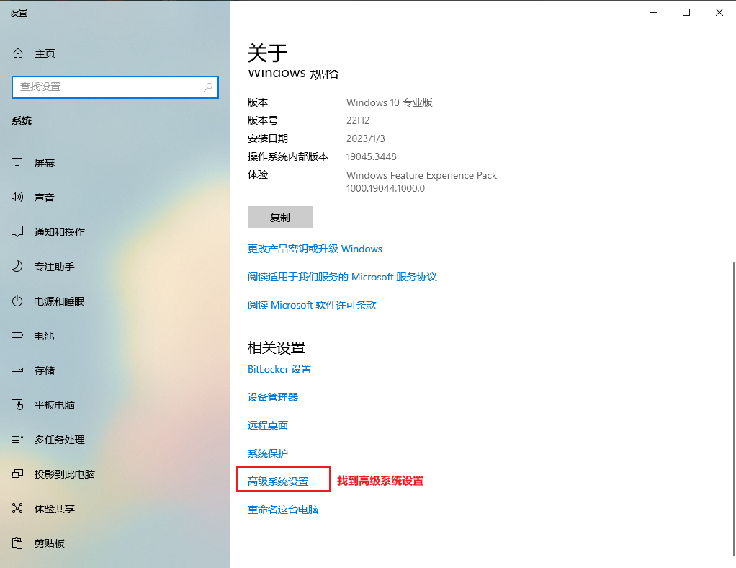Viewport: 736px width, 568px height.
Task: Open the 平板电脑 label
Action: click(55, 405)
